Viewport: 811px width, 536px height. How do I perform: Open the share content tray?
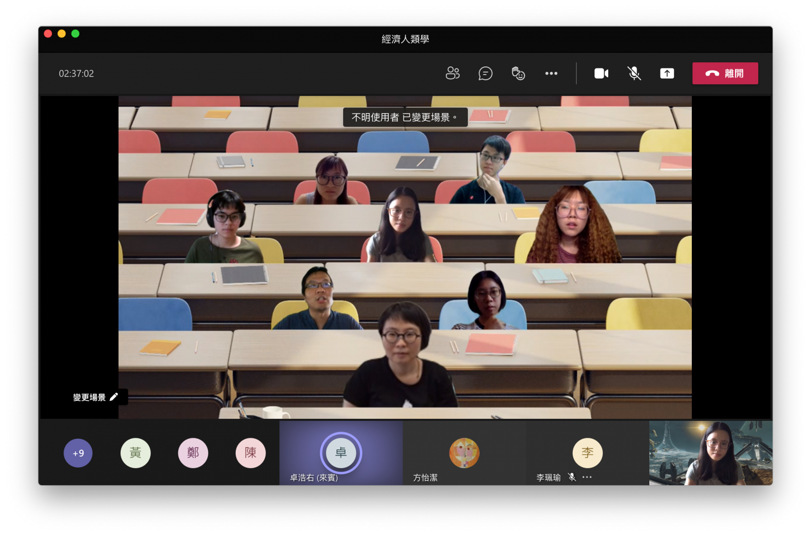pyautogui.click(x=667, y=74)
